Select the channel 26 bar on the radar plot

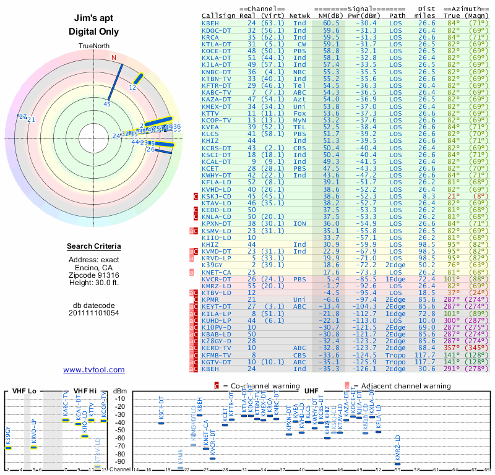(x=163, y=151)
